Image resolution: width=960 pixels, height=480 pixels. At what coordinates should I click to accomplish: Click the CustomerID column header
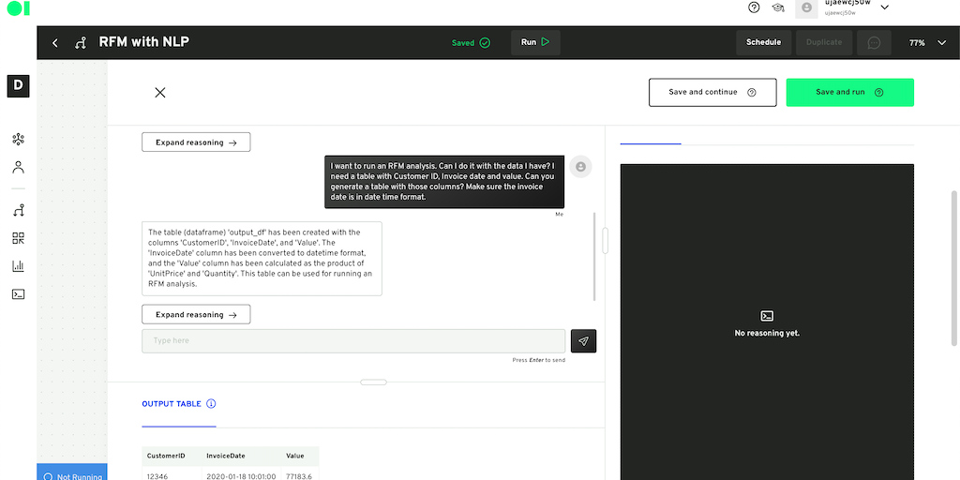[166, 457]
